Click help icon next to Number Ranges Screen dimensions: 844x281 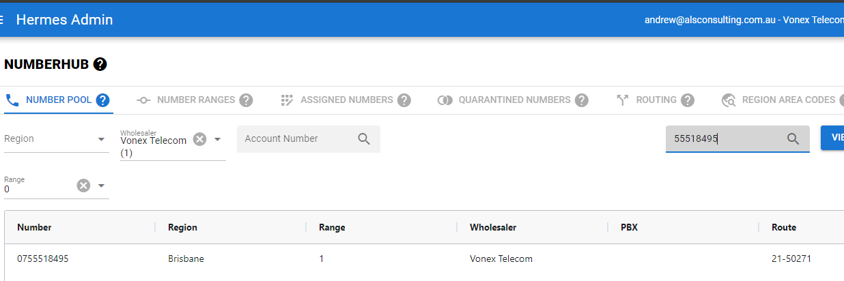tap(246, 100)
